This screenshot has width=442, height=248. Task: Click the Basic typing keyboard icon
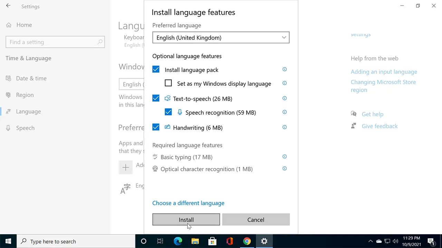(155, 157)
